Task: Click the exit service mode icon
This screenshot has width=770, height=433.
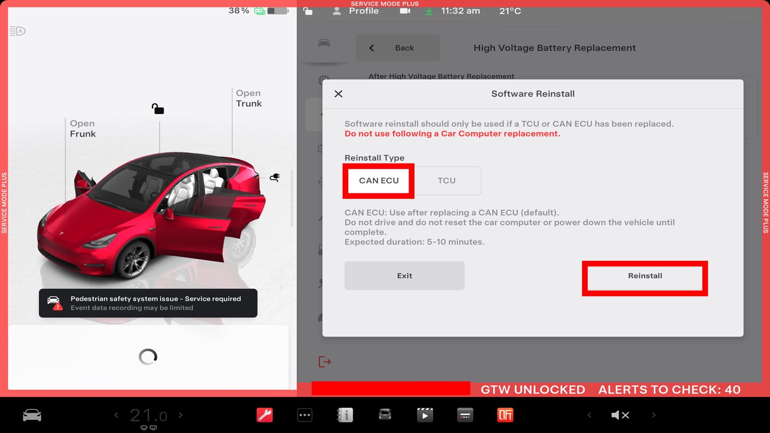Action: pos(325,362)
